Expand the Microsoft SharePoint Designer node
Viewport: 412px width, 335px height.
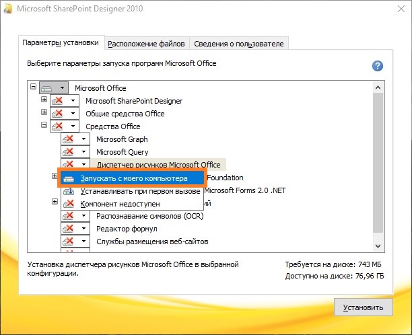click(x=44, y=100)
